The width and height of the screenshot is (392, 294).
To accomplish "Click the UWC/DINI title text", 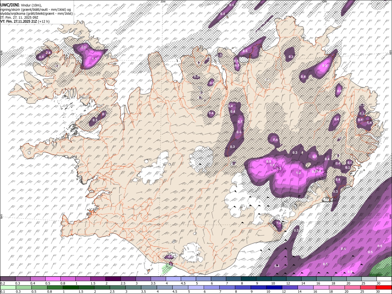I will 9,5.
